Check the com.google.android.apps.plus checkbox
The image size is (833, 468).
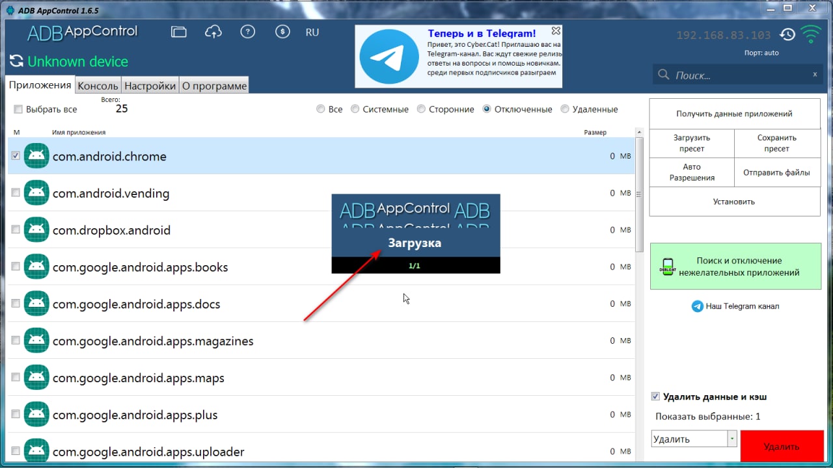pyautogui.click(x=16, y=415)
